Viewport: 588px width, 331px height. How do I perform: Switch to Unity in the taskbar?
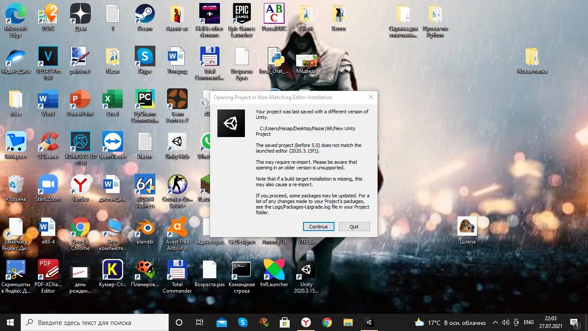tap(369, 322)
